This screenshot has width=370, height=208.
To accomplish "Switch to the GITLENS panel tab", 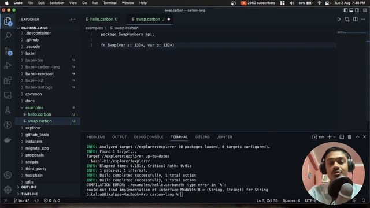I will (202, 137).
